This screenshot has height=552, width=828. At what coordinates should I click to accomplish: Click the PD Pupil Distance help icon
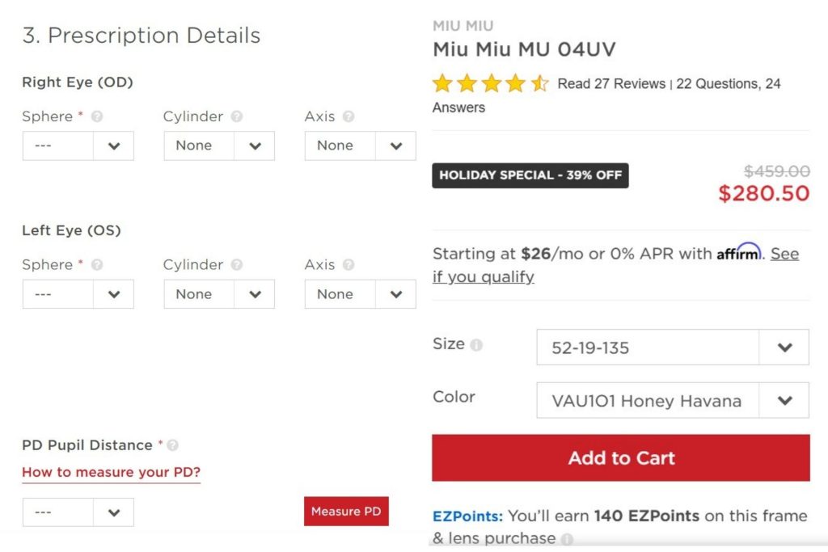pyautogui.click(x=172, y=445)
